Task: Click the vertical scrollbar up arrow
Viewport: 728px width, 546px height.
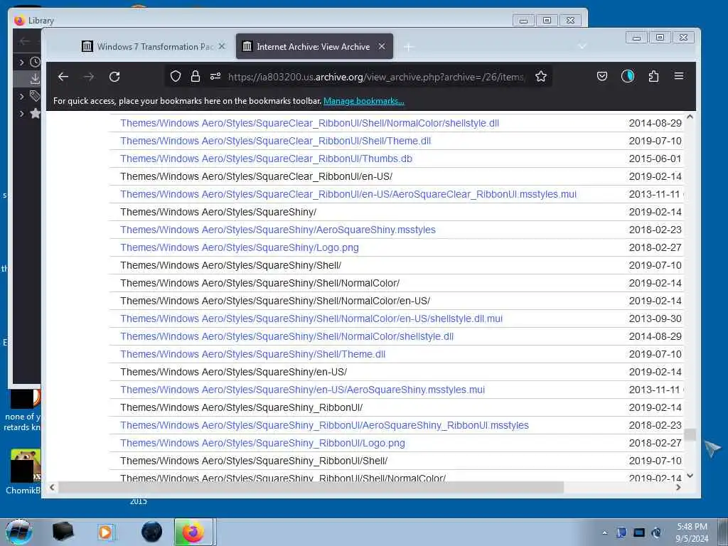Action: (690, 117)
